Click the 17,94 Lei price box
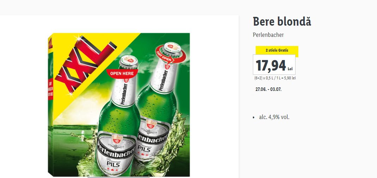This screenshot has width=377, height=178. [x=274, y=65]
